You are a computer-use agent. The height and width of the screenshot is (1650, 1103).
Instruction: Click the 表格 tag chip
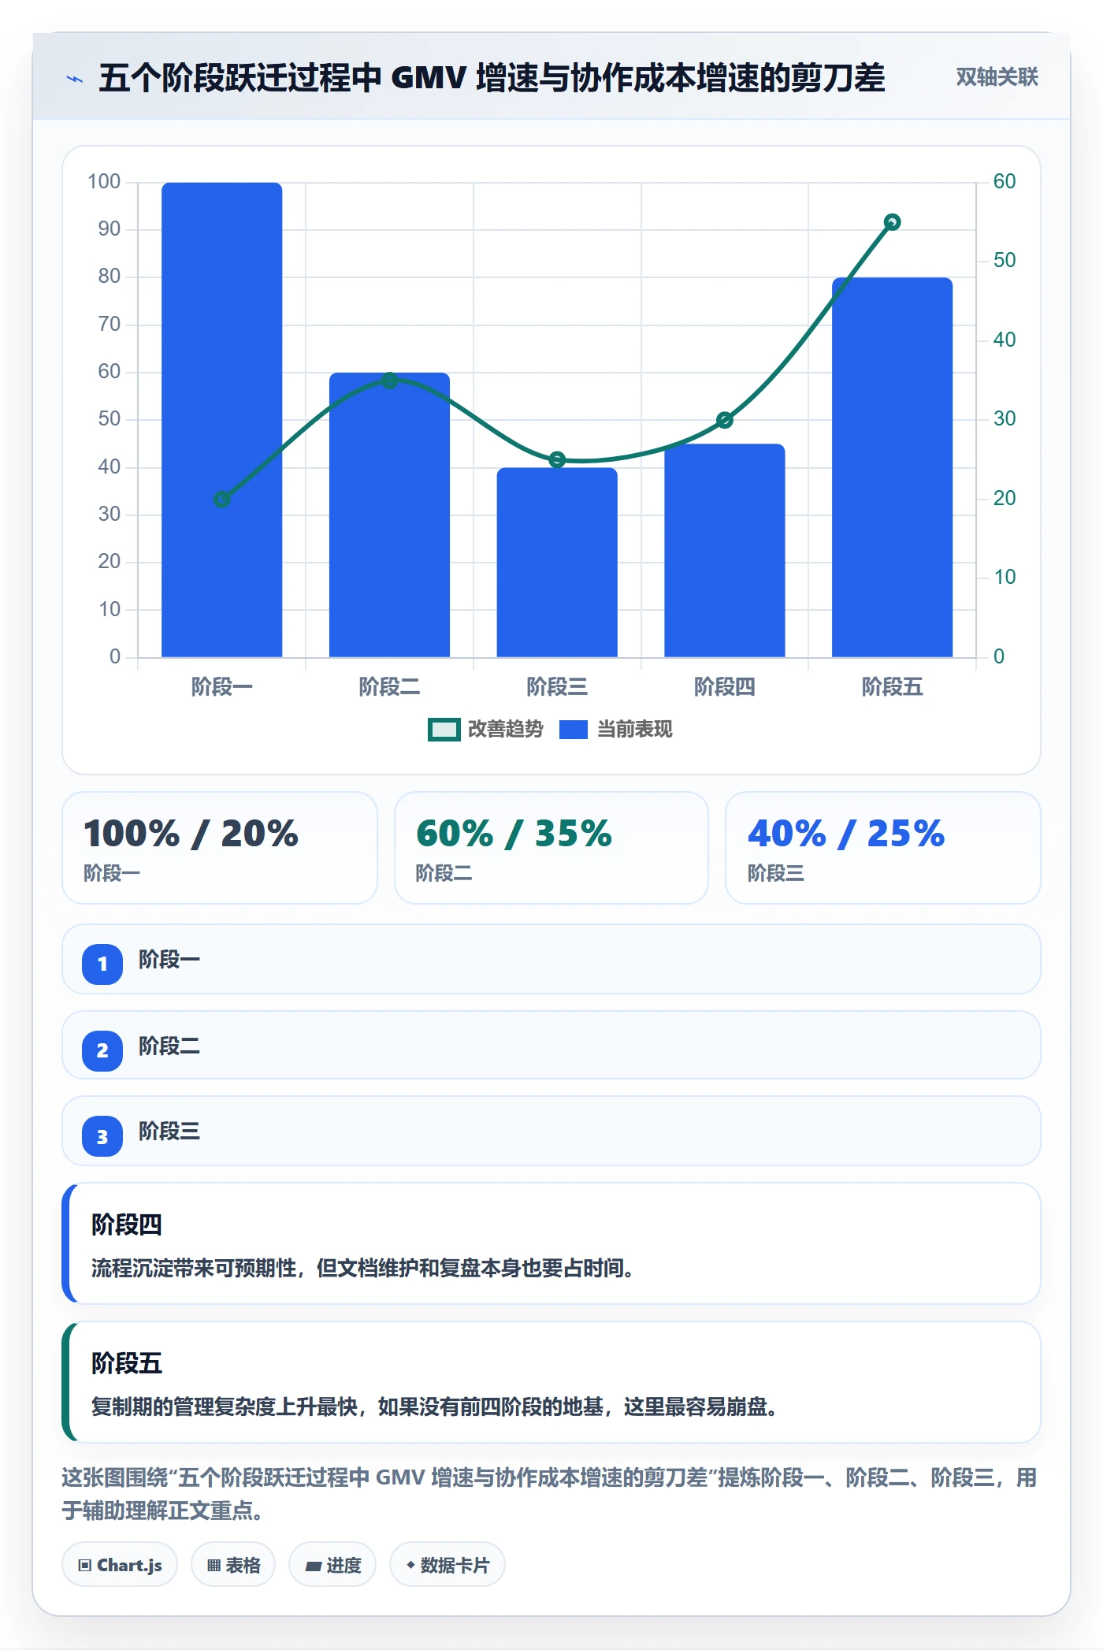tap(233, 1565)
